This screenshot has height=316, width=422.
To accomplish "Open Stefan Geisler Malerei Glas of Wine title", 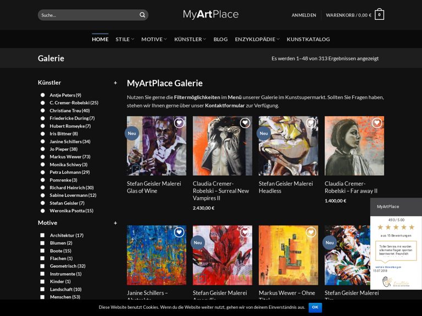I will pyautogui.click(x=154, y=187).
